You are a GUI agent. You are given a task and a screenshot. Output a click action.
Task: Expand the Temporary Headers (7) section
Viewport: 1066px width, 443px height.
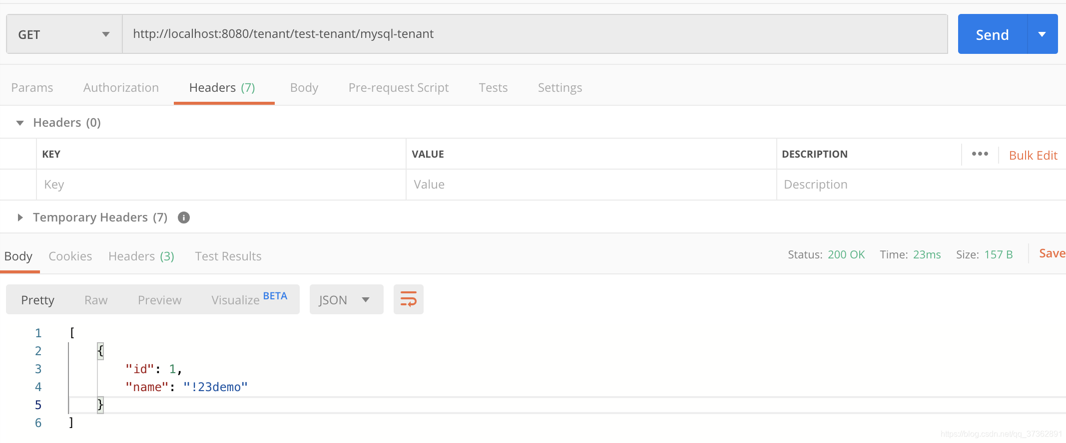20,218
